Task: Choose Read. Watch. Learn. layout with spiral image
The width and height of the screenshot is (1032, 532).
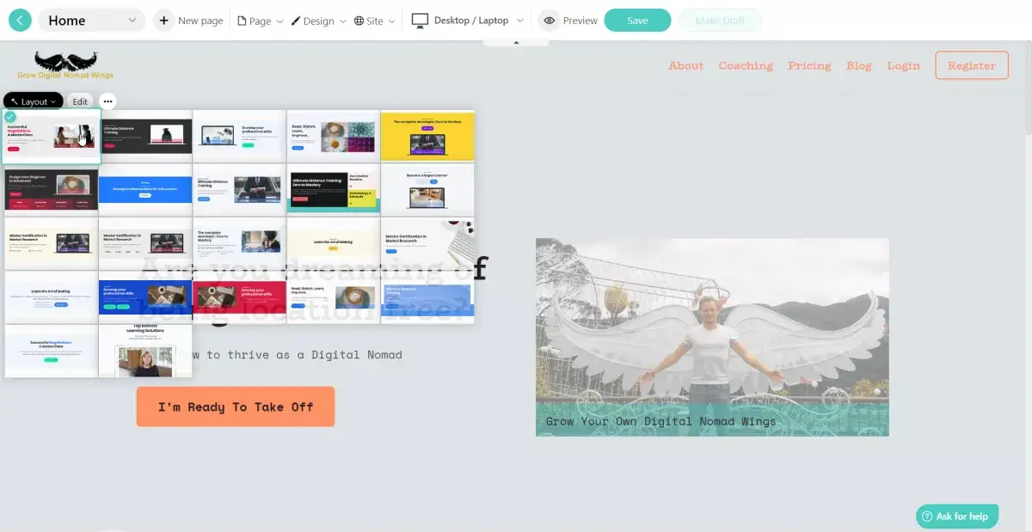Action: pyautogui.click(x=334, y=297)
